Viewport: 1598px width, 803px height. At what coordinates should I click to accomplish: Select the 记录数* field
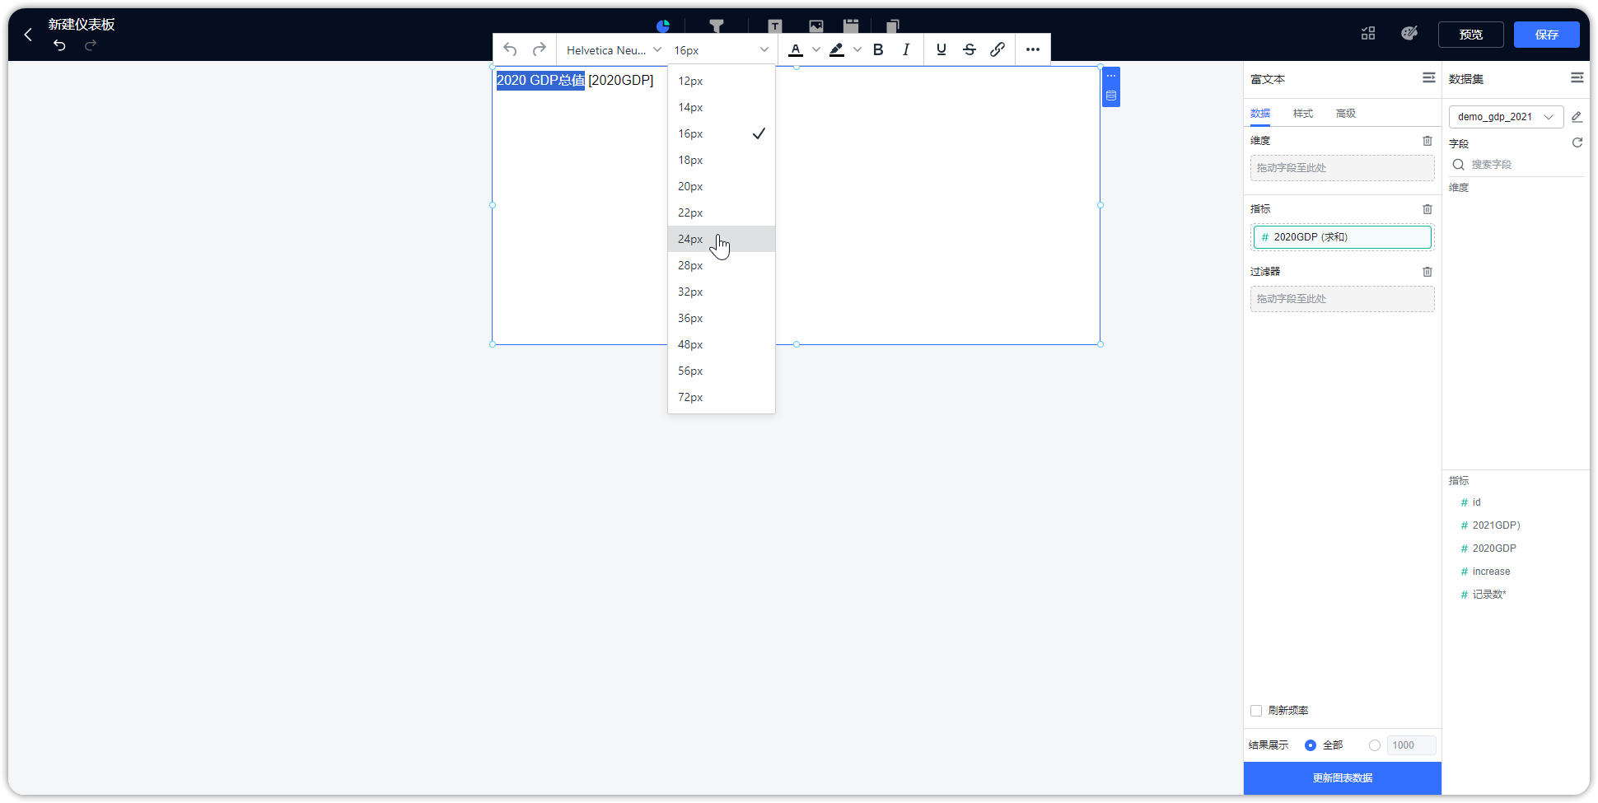pos(1489,595)
